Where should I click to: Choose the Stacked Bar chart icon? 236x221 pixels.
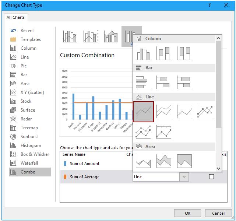click(164, 82)
